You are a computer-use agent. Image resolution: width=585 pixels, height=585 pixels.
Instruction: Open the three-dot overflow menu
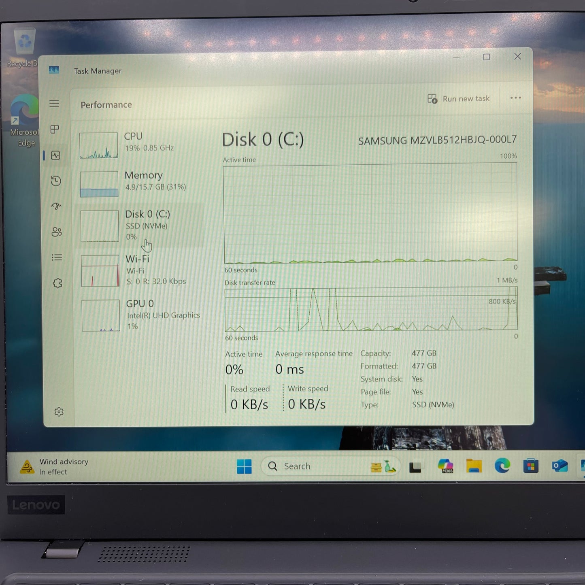(x=515, y=98)
